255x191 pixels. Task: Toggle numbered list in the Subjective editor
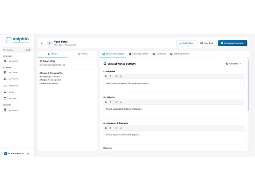(121, 76)
